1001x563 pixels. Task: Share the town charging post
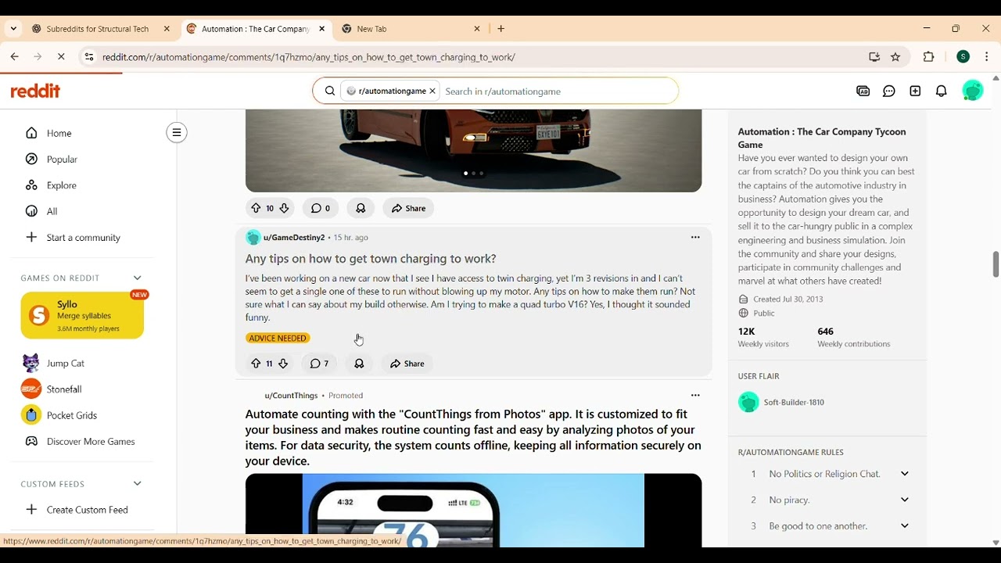407,364
